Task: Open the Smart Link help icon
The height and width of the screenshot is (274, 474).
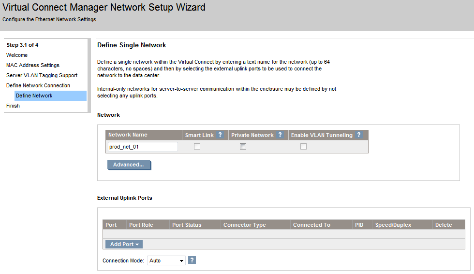Action: click(220, 135)
